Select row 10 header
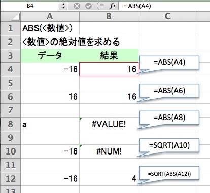 pyautogui.click(x=10, y=151)
